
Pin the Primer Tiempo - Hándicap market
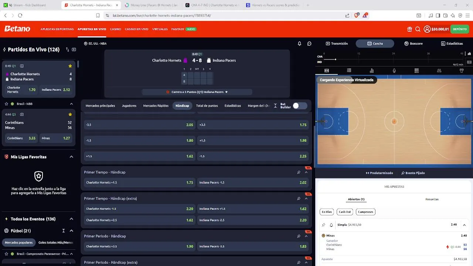click(299, 172)
